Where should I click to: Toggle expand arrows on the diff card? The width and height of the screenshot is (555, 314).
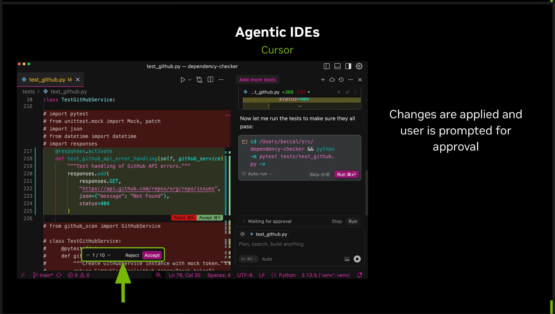pos(355,92)
